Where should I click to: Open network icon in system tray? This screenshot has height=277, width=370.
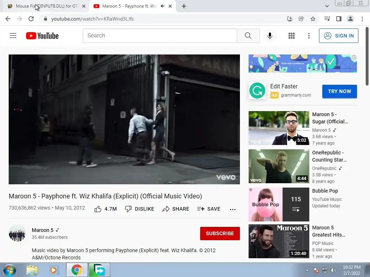pos(325,270)
